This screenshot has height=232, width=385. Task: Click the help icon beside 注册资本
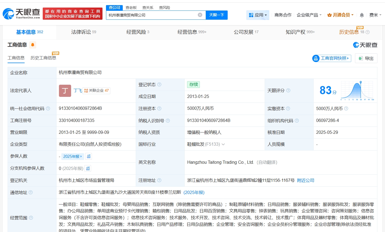[160, 108]
